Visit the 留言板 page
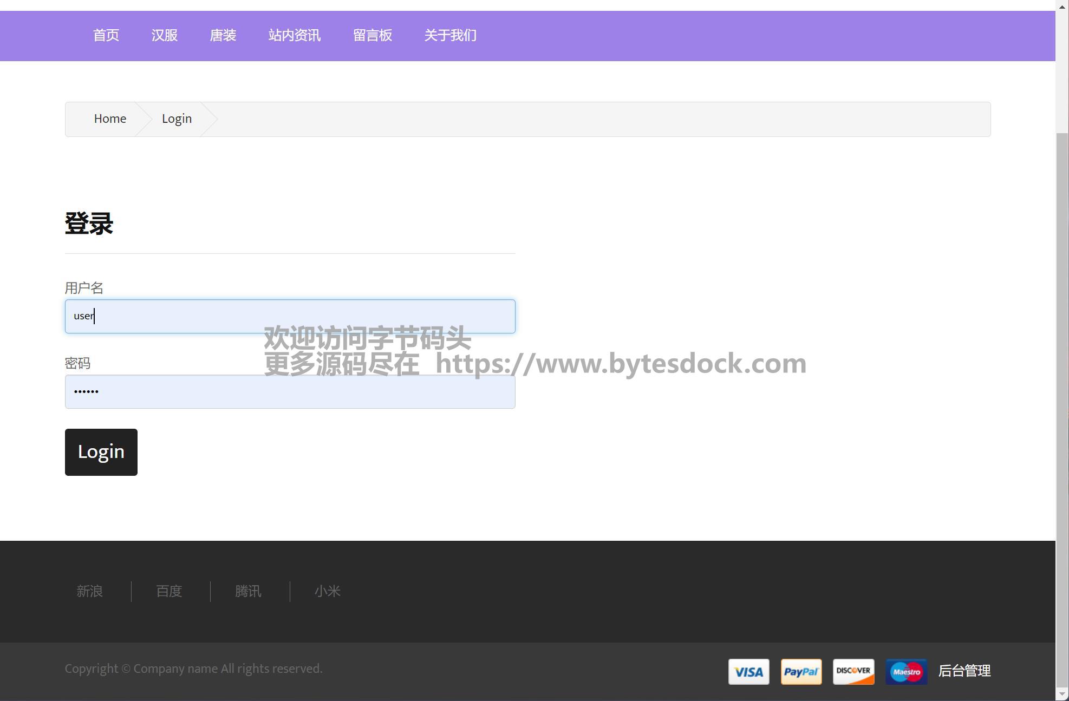The width and height of the screenshot is (1069, 701). pos(373,36)
